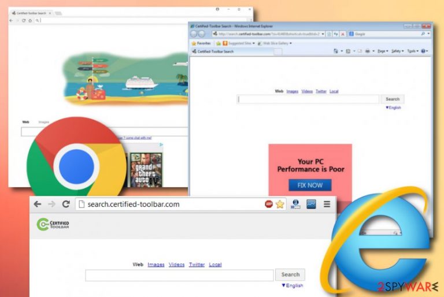Image resolution: width=444 pixels, height=297 pixels.
Task: Click the back button in Internet Explorer
Action: (x=194, y=34)
